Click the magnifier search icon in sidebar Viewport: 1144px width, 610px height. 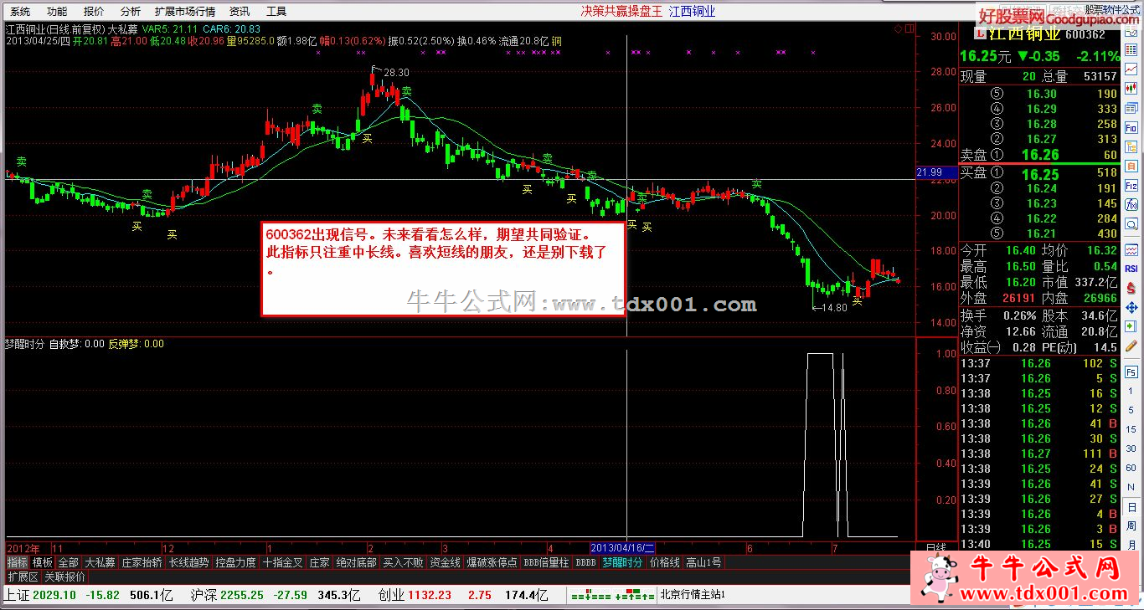pos(1131,224)
